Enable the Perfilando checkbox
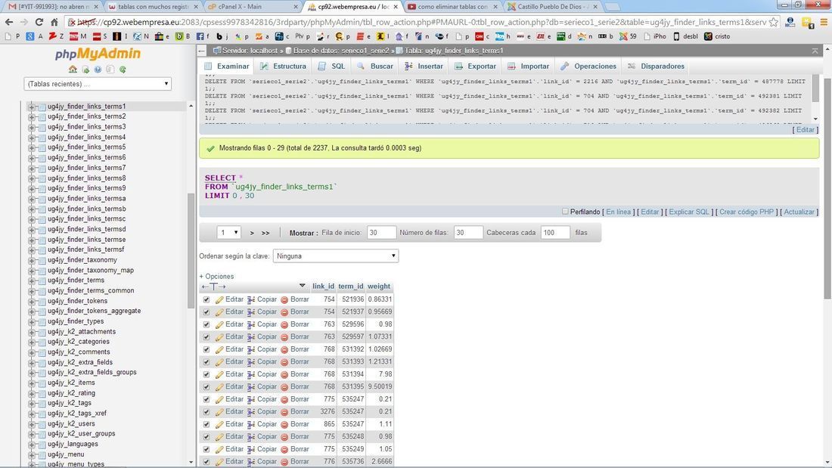This screenshot has height=468, width=832. click(565, 211)
